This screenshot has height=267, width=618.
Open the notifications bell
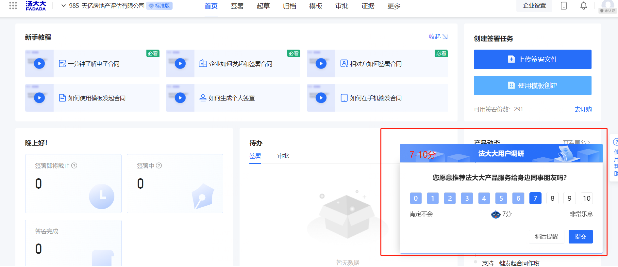584,6
